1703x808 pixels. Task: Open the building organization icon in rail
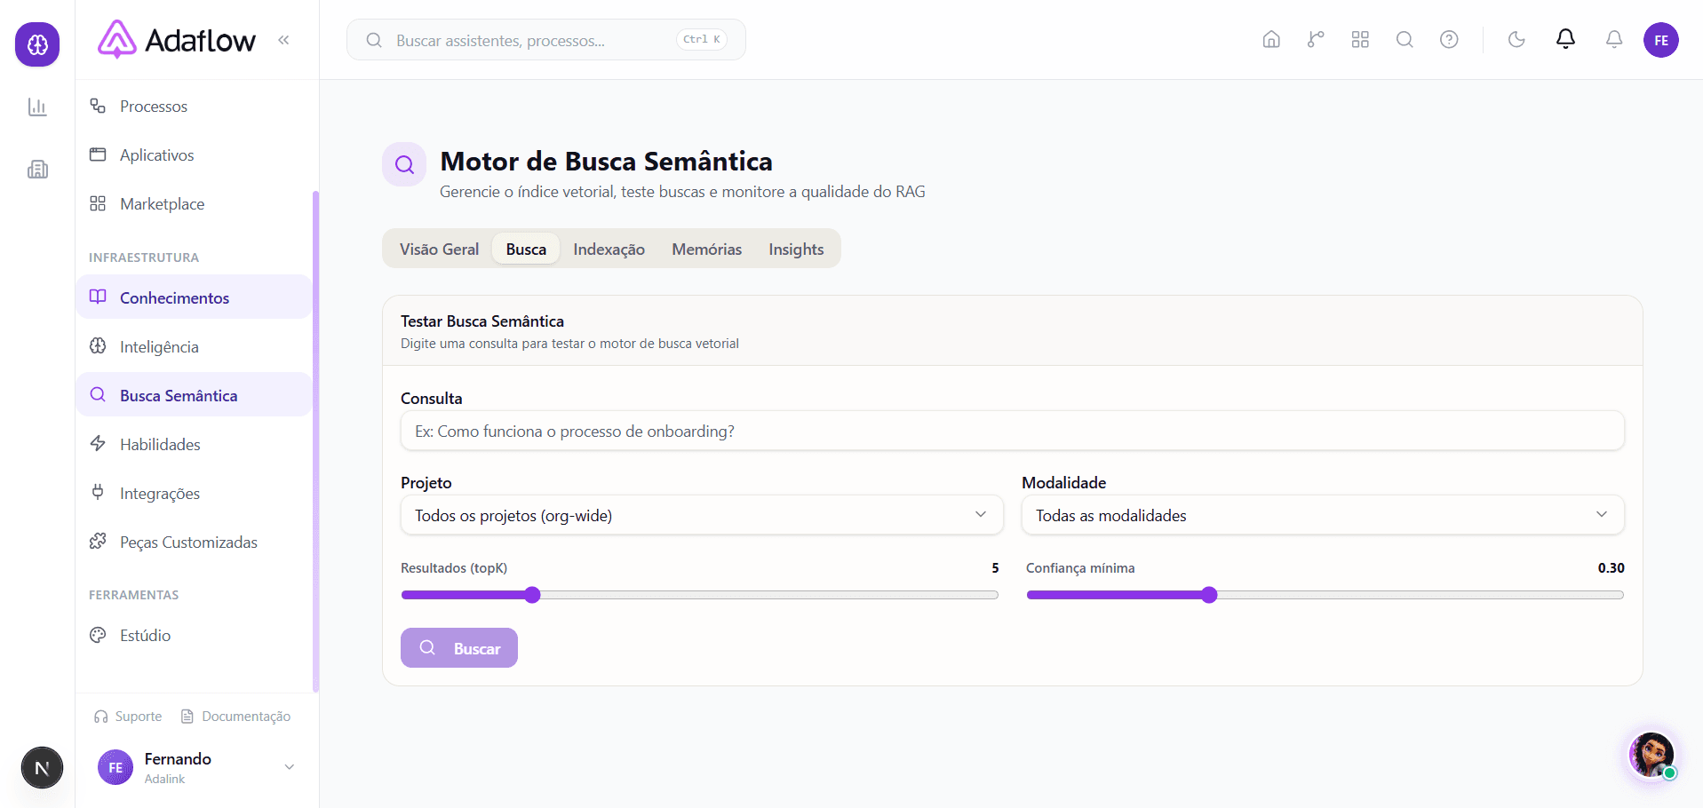coord(37,170)
